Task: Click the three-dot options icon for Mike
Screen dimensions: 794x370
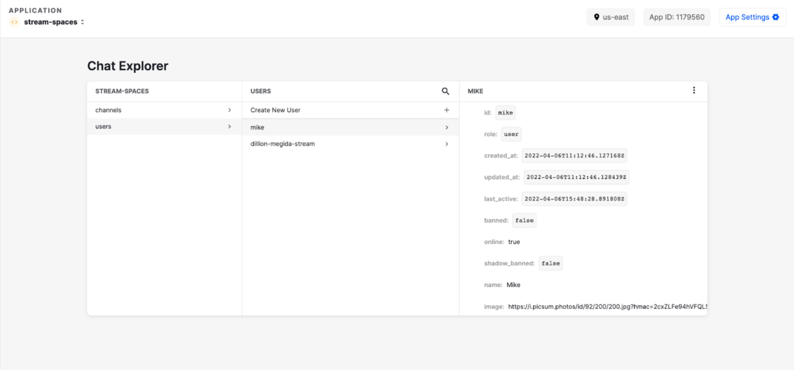Action: [693, 90]
